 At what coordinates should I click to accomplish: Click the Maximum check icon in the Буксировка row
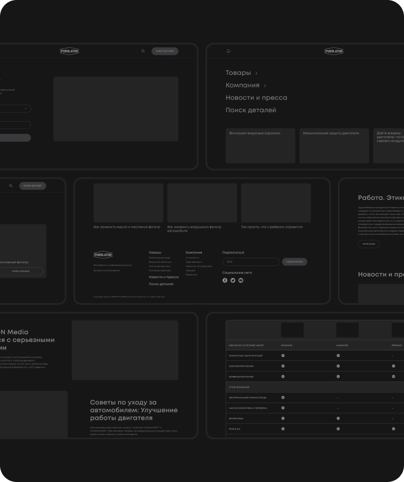[x=283, y=418]
